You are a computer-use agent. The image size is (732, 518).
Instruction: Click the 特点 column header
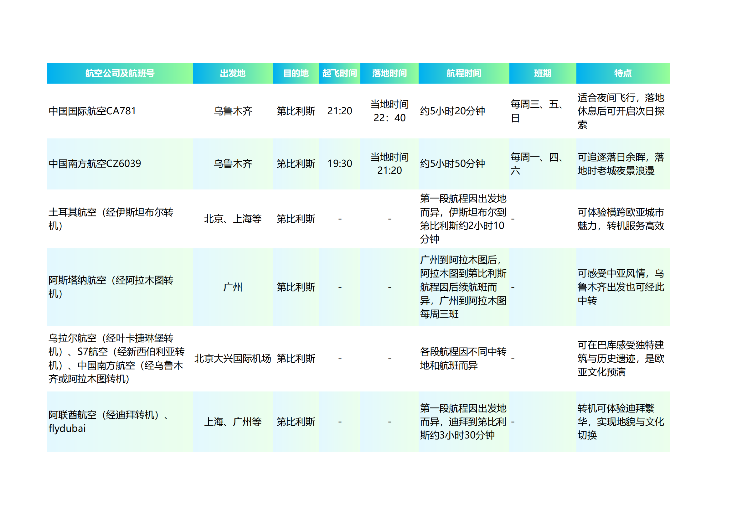[x=623, y=73]
